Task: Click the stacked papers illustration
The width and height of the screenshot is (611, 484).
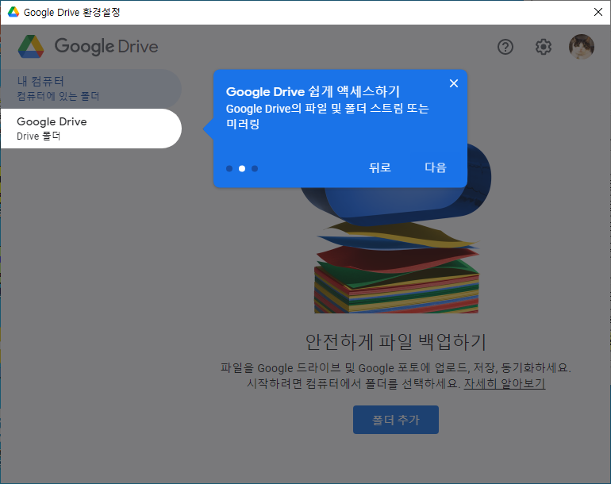Action: (x=397, y=267)
